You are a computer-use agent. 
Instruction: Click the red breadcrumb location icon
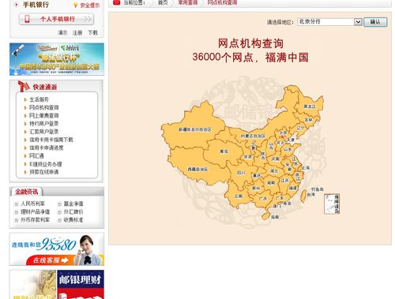[116, 2]
